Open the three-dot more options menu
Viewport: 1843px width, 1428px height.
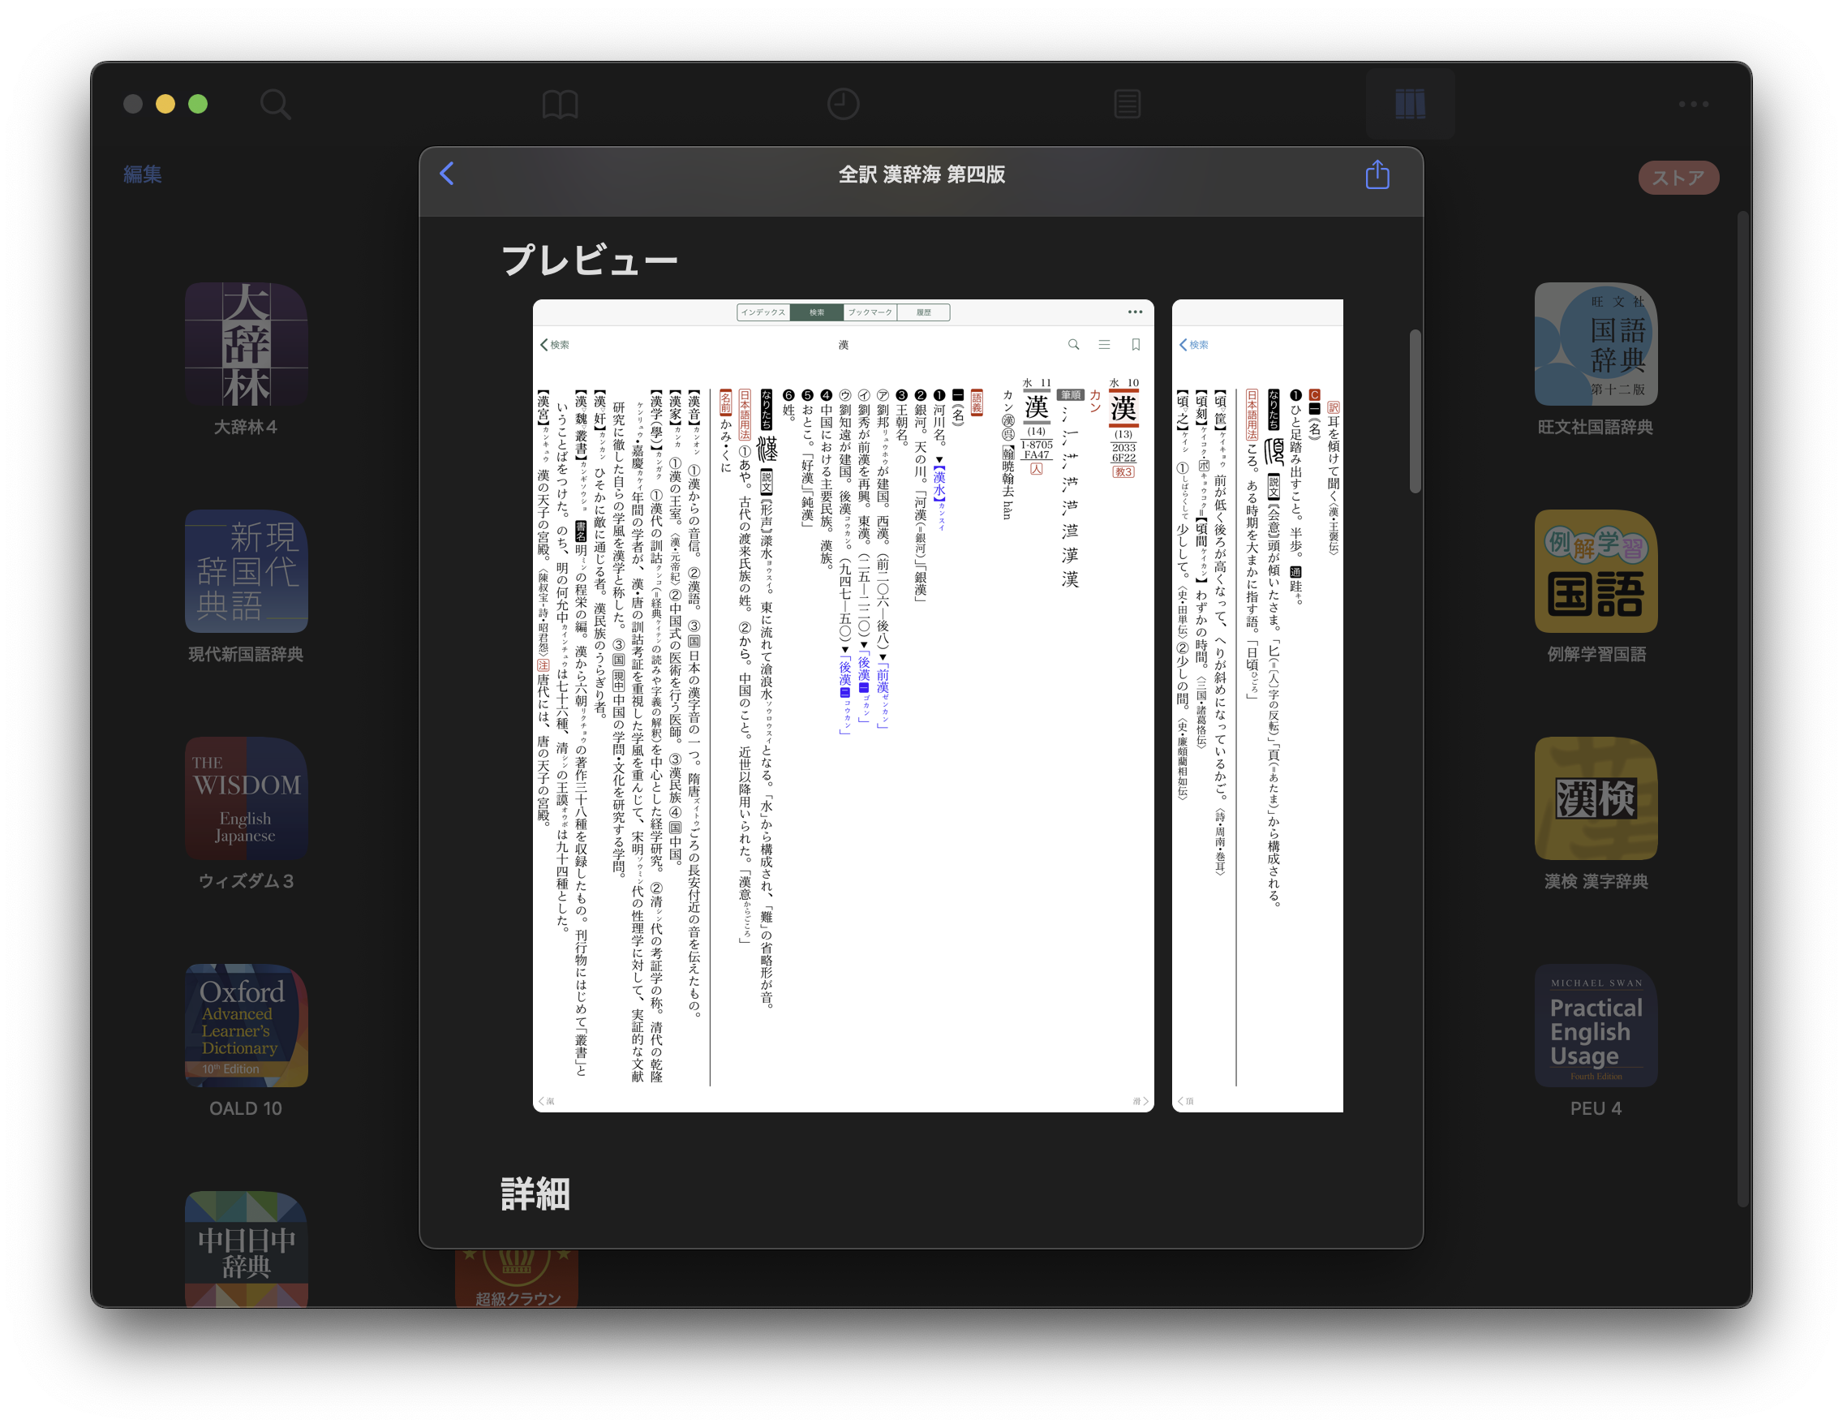tap(1693, 105)
